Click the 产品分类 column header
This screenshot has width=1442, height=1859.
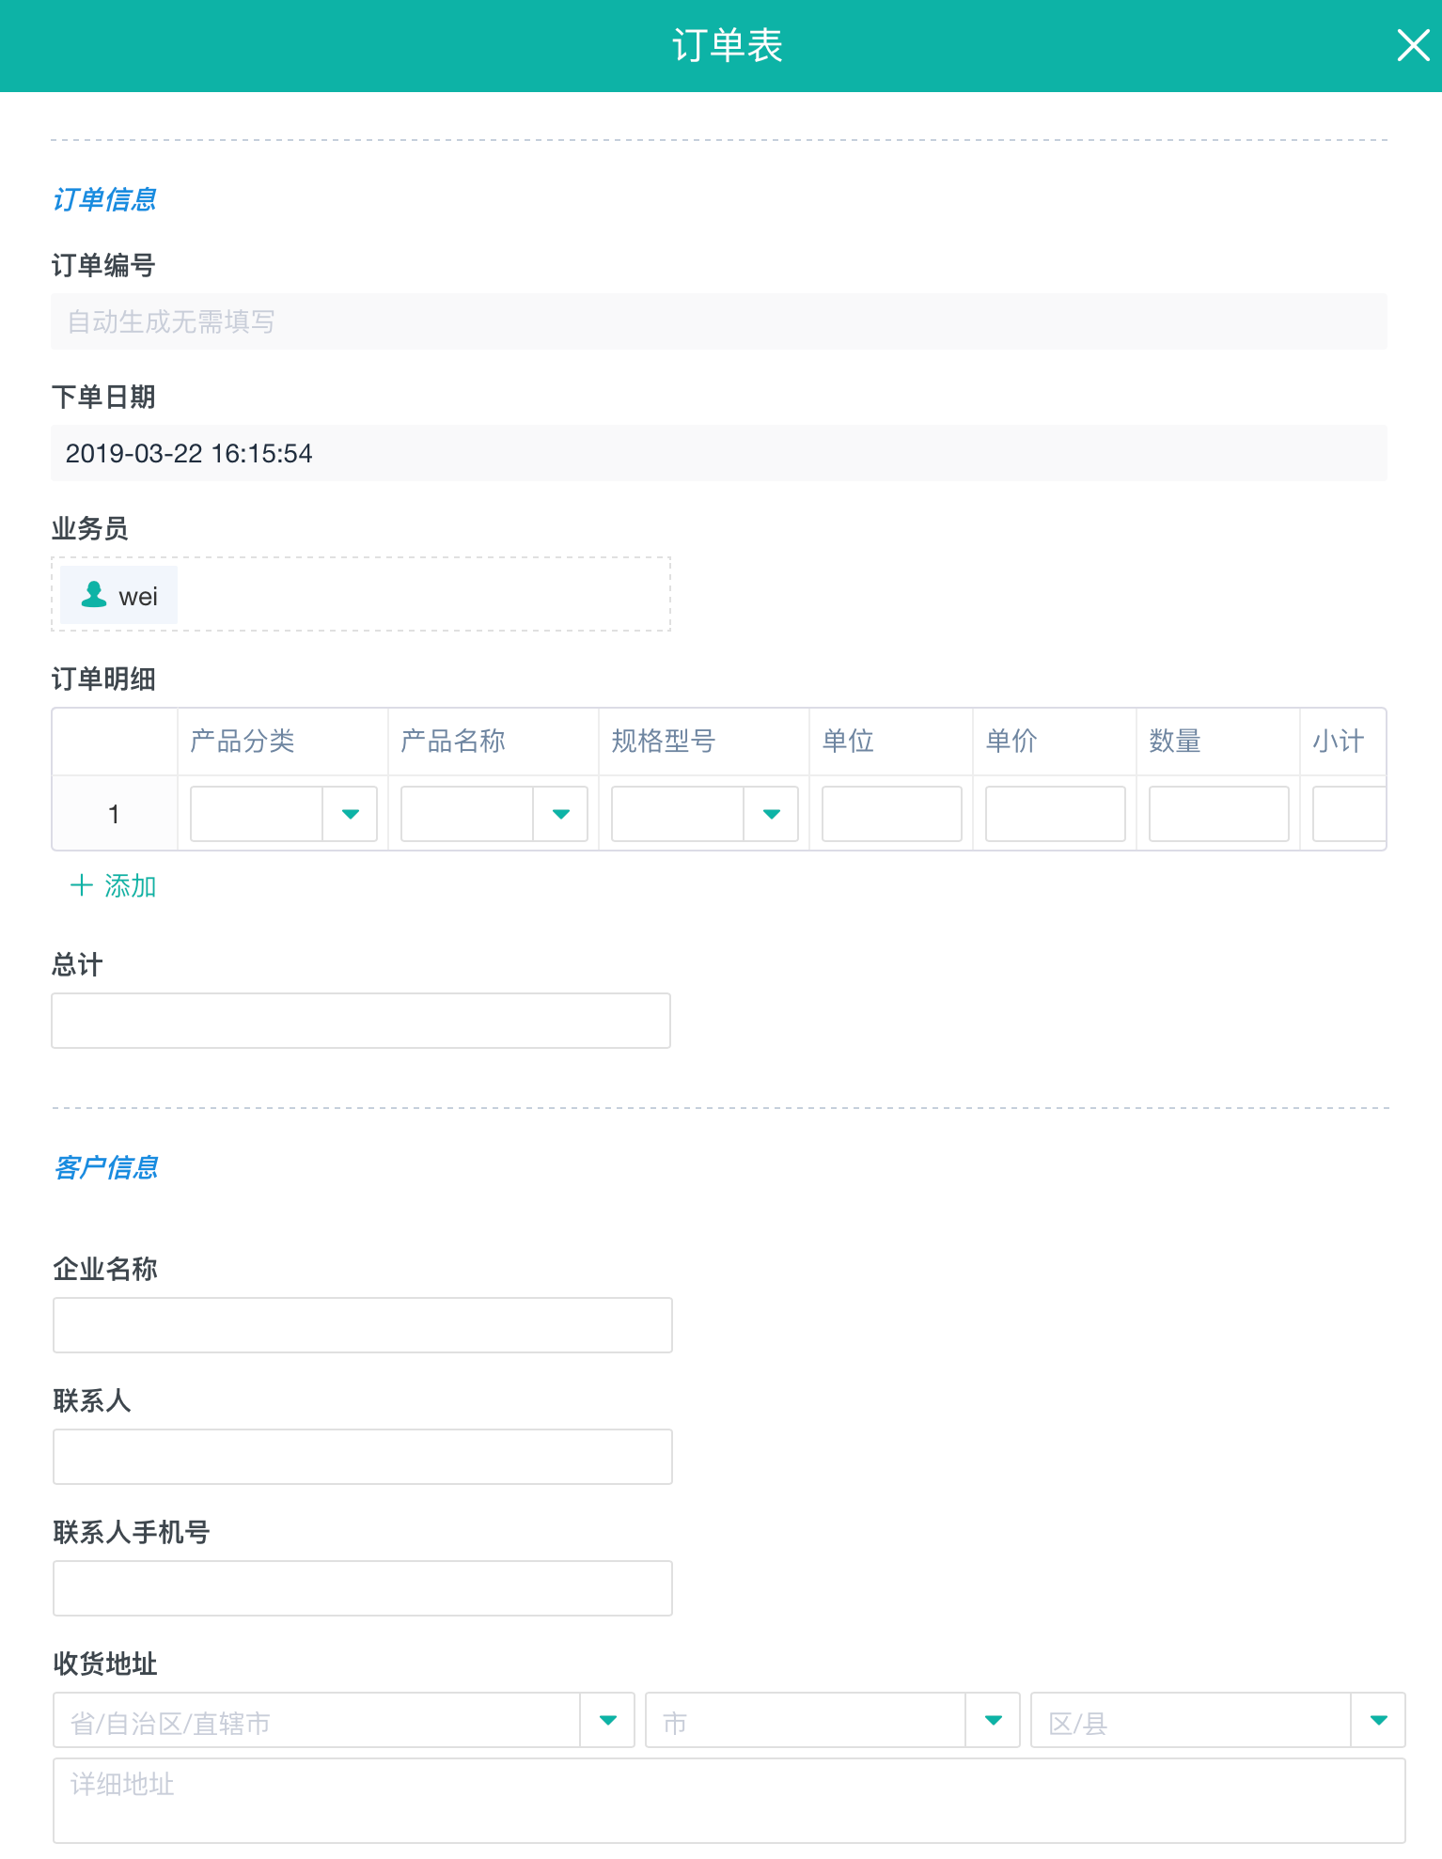coord(283,742)
